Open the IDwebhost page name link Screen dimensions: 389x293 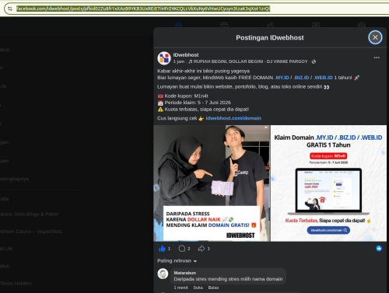(186, 55)
